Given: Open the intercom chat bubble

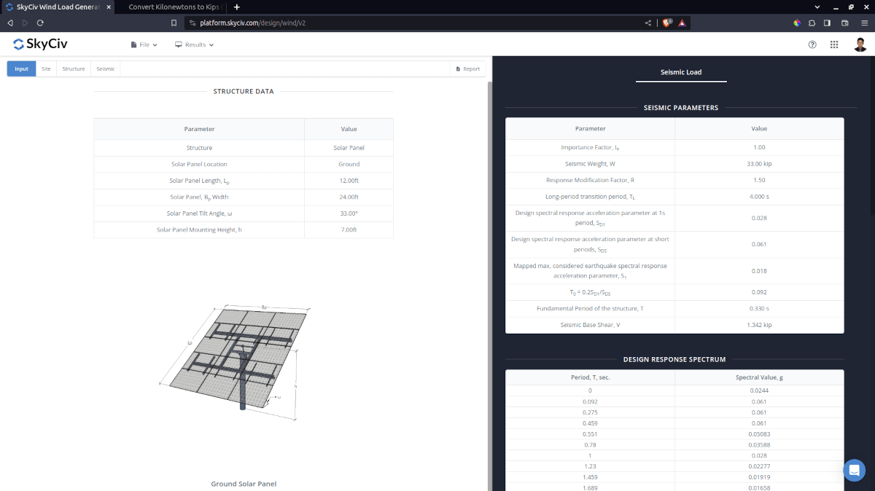Looking at the screenshot, I should click(x=854, y=470).
